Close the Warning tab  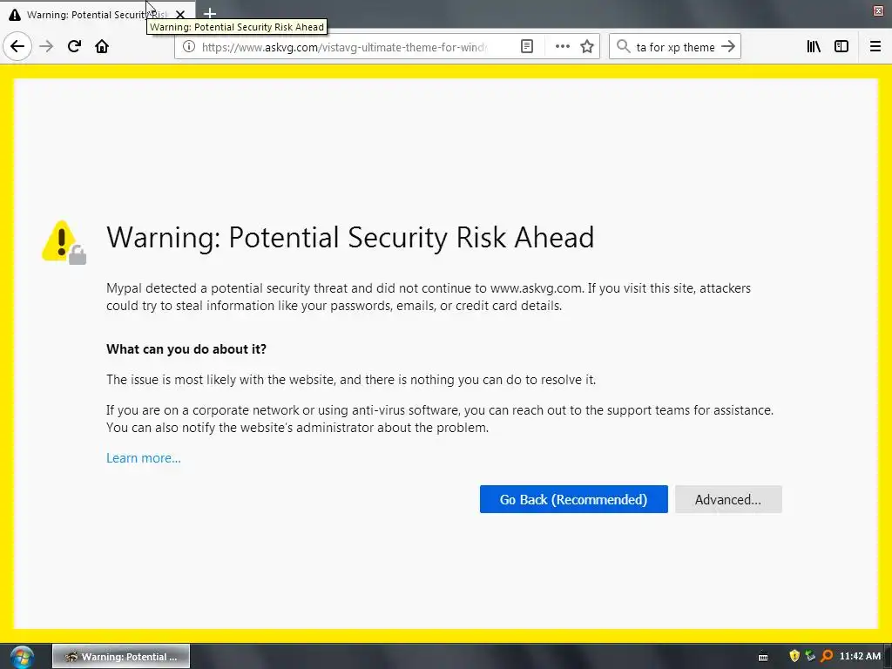coord(180,14)
